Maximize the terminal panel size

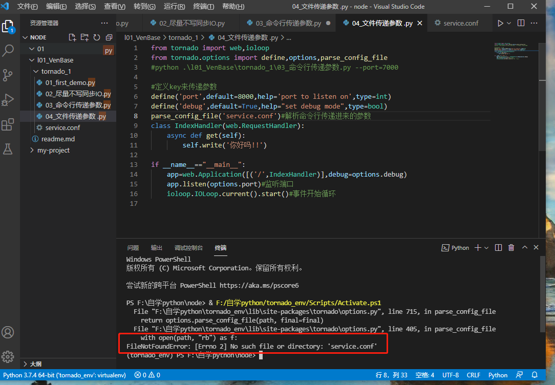[525, 248]
